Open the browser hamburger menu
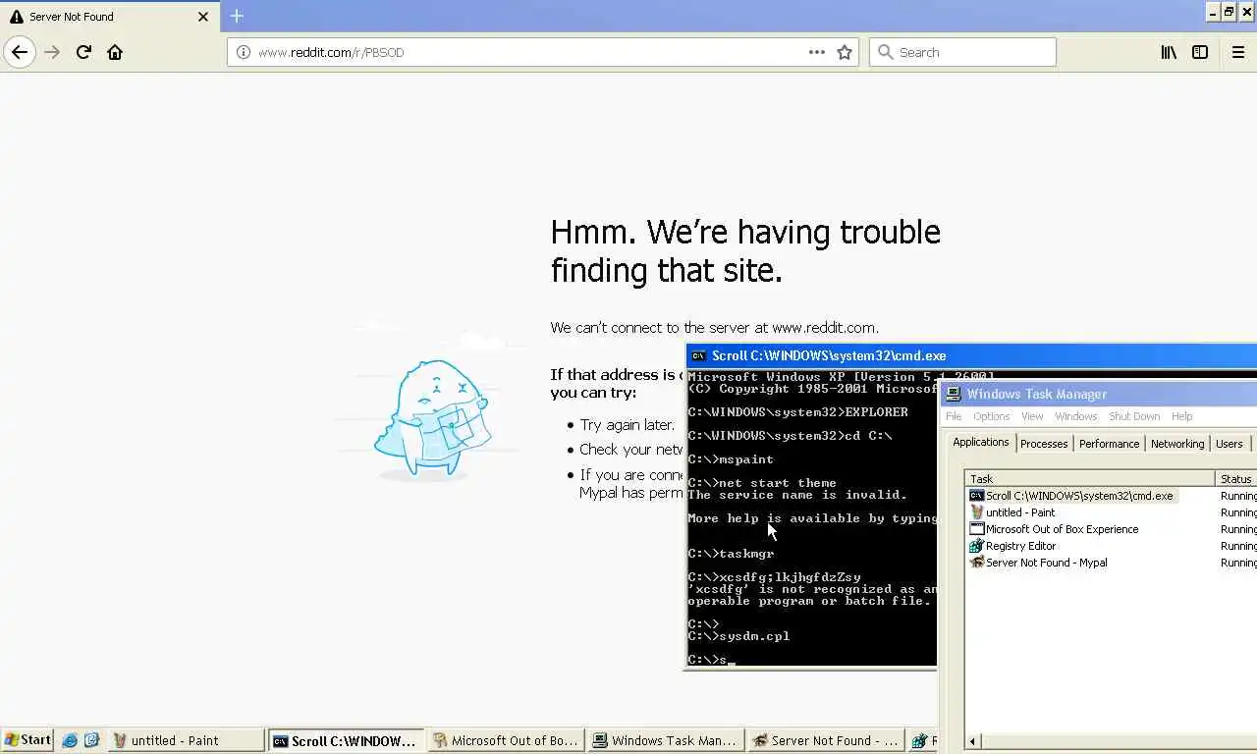Screen dimensions: 1257x754 [1238, 52]
